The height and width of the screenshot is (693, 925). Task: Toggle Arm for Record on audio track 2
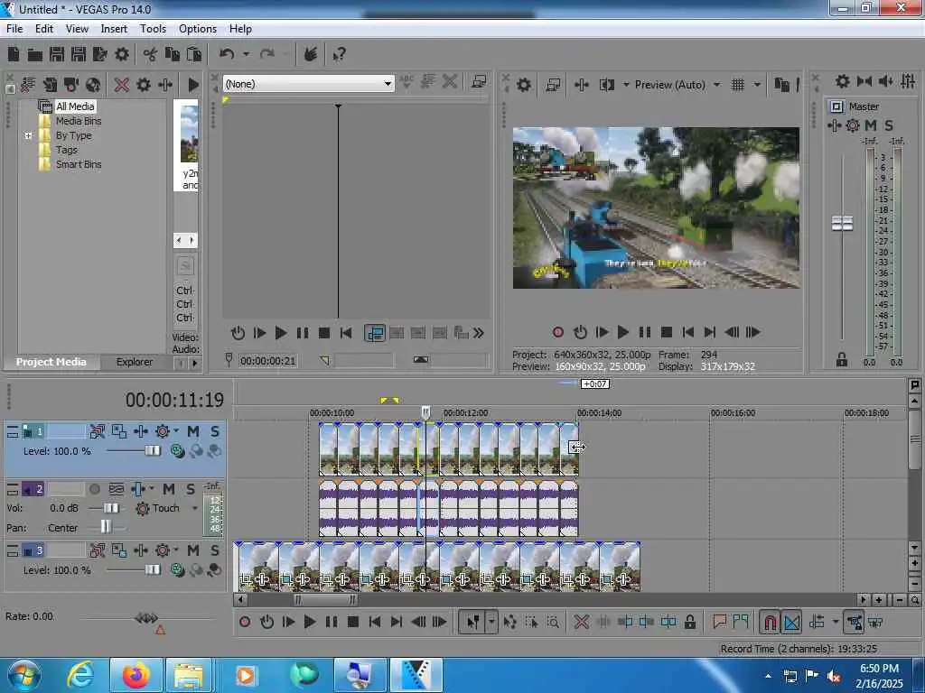[94, 489]
